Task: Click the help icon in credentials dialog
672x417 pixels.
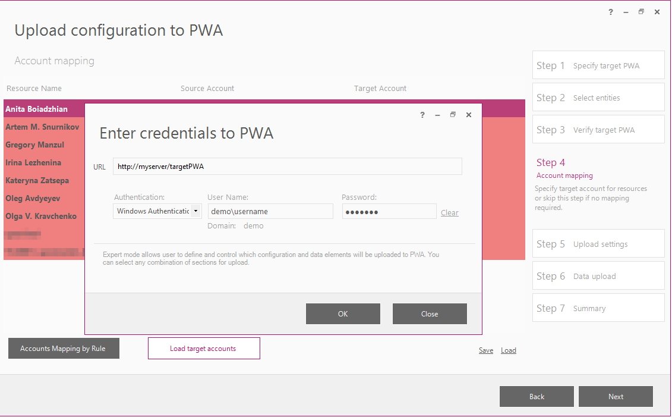Action: click(x=422, y=115)
